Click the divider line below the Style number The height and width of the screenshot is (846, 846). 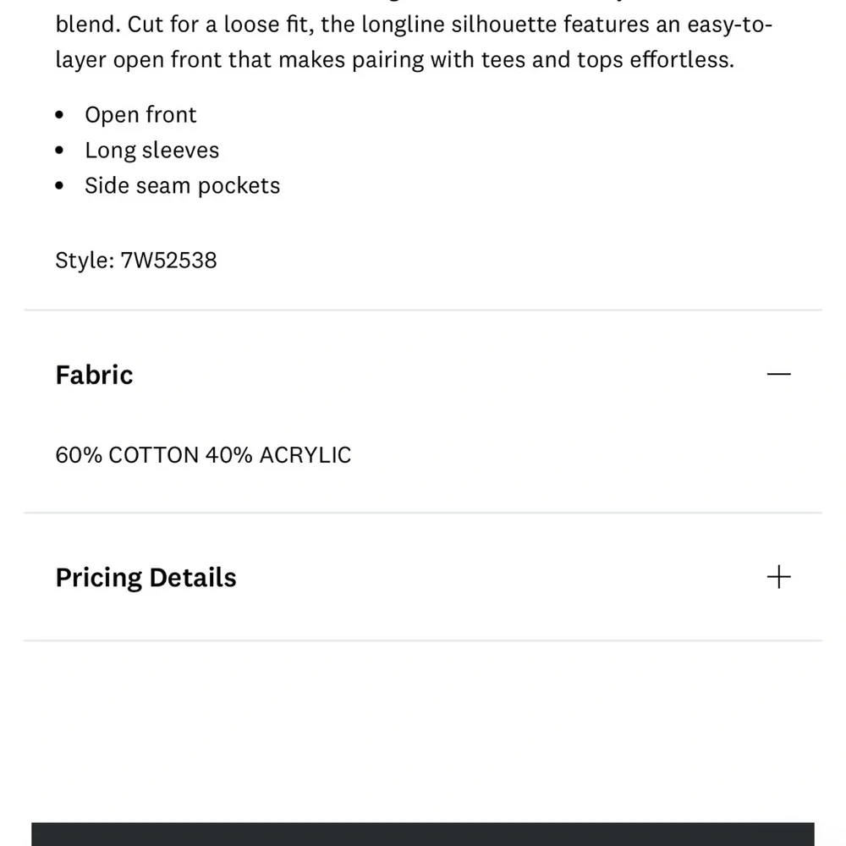coord(422,310)
